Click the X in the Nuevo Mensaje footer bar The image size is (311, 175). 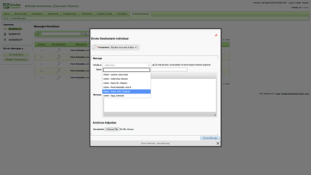click(x=218, y=143)
